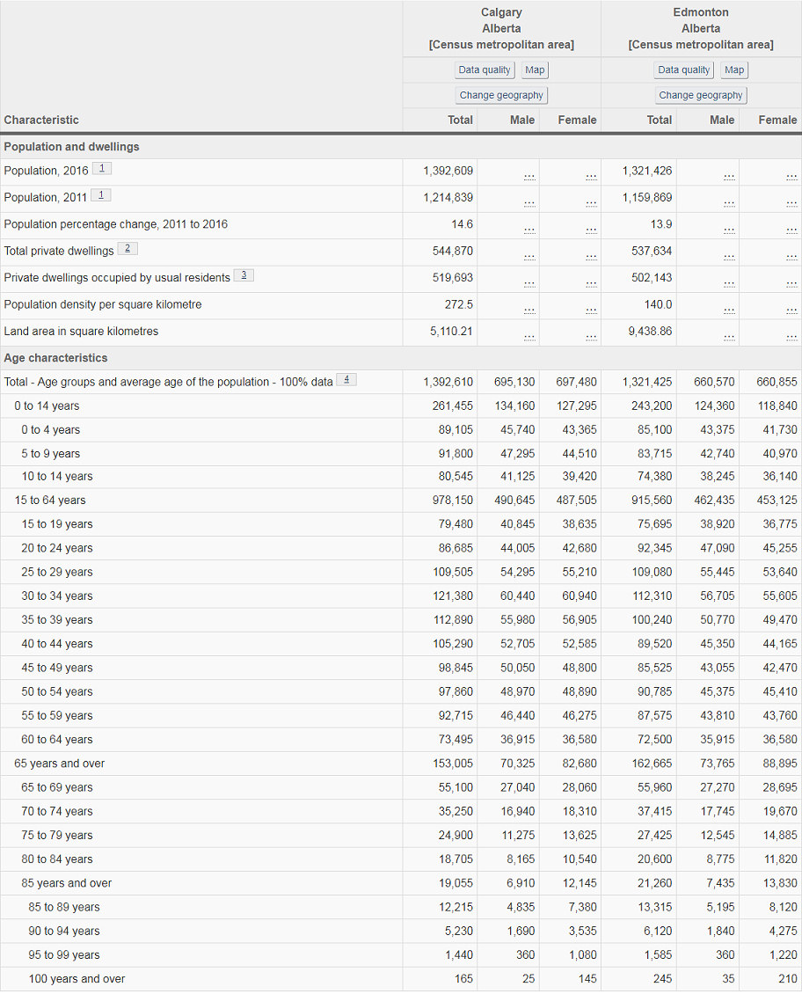Select Edmonton total 245 for 100 years and over
The image size is (802, 994).
click(662, 979)
